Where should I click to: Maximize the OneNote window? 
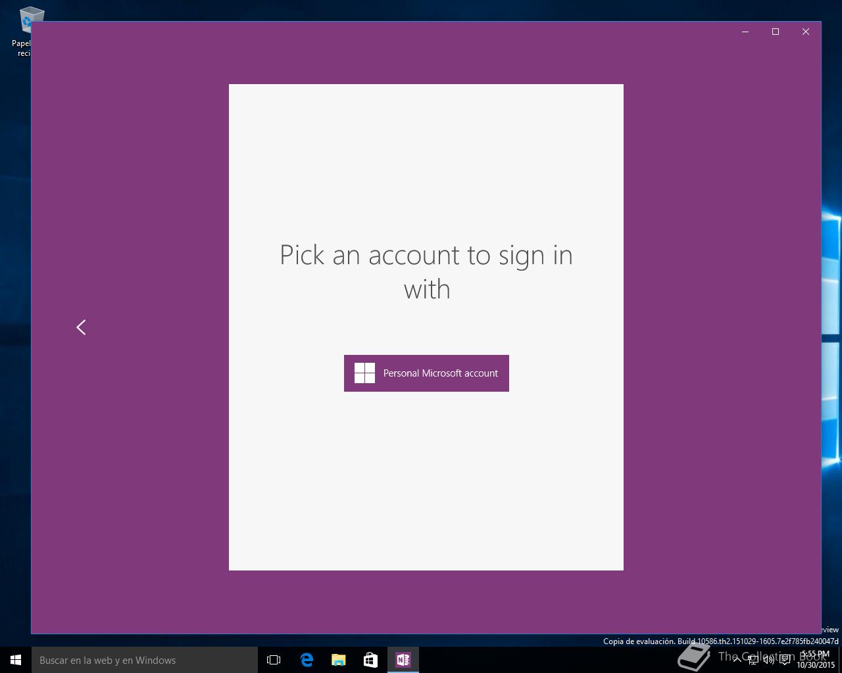776,32
